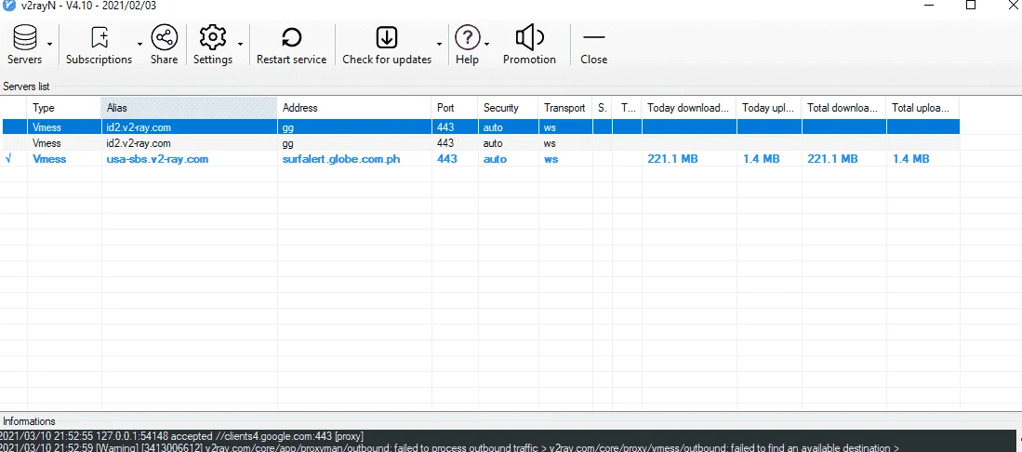
Task: Open Settings gear icon
Action: coord(212,38)
